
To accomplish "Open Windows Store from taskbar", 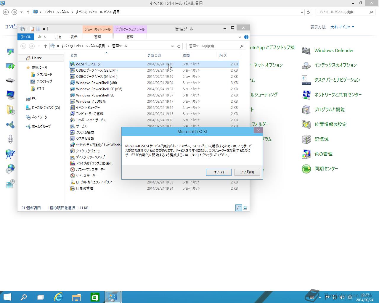I will point(95,297).
